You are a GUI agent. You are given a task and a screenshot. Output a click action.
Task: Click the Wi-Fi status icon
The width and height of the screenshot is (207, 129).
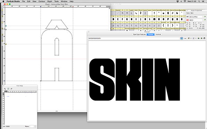[185, 1]
